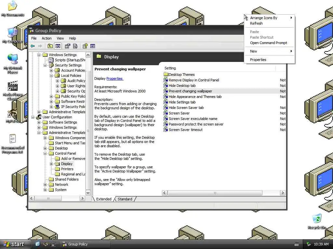Select Media Player Classic desktop shortcut

(12, 90)
